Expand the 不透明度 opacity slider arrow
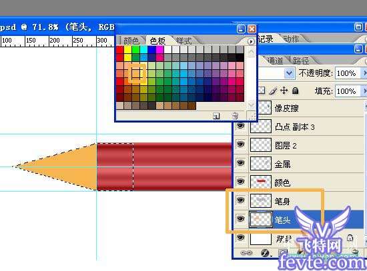The height and width of the screenshot is (271, 367). coord(364,73)
